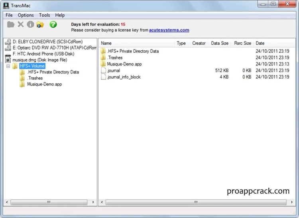Select the .journal_info_block file name
299x218 pixels.
click(124, 77)
